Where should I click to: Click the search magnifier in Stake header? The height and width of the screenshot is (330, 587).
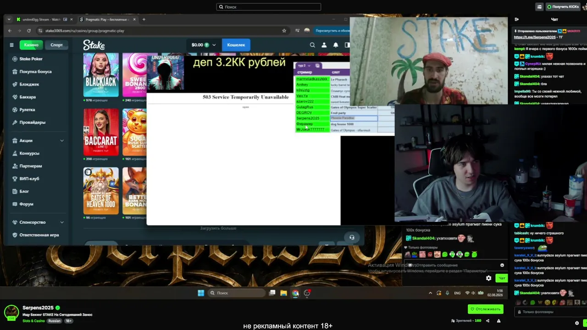pyautogui.click(x=312, y=45)
